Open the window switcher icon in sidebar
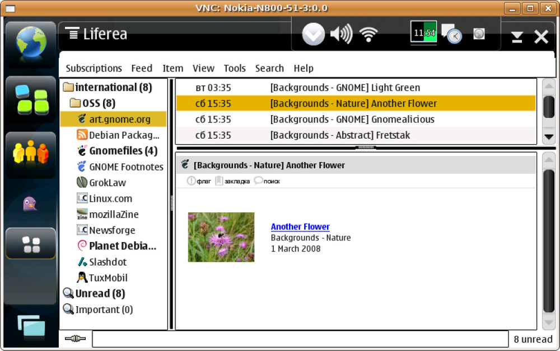560x351 pixels. (x=31, y=326)
